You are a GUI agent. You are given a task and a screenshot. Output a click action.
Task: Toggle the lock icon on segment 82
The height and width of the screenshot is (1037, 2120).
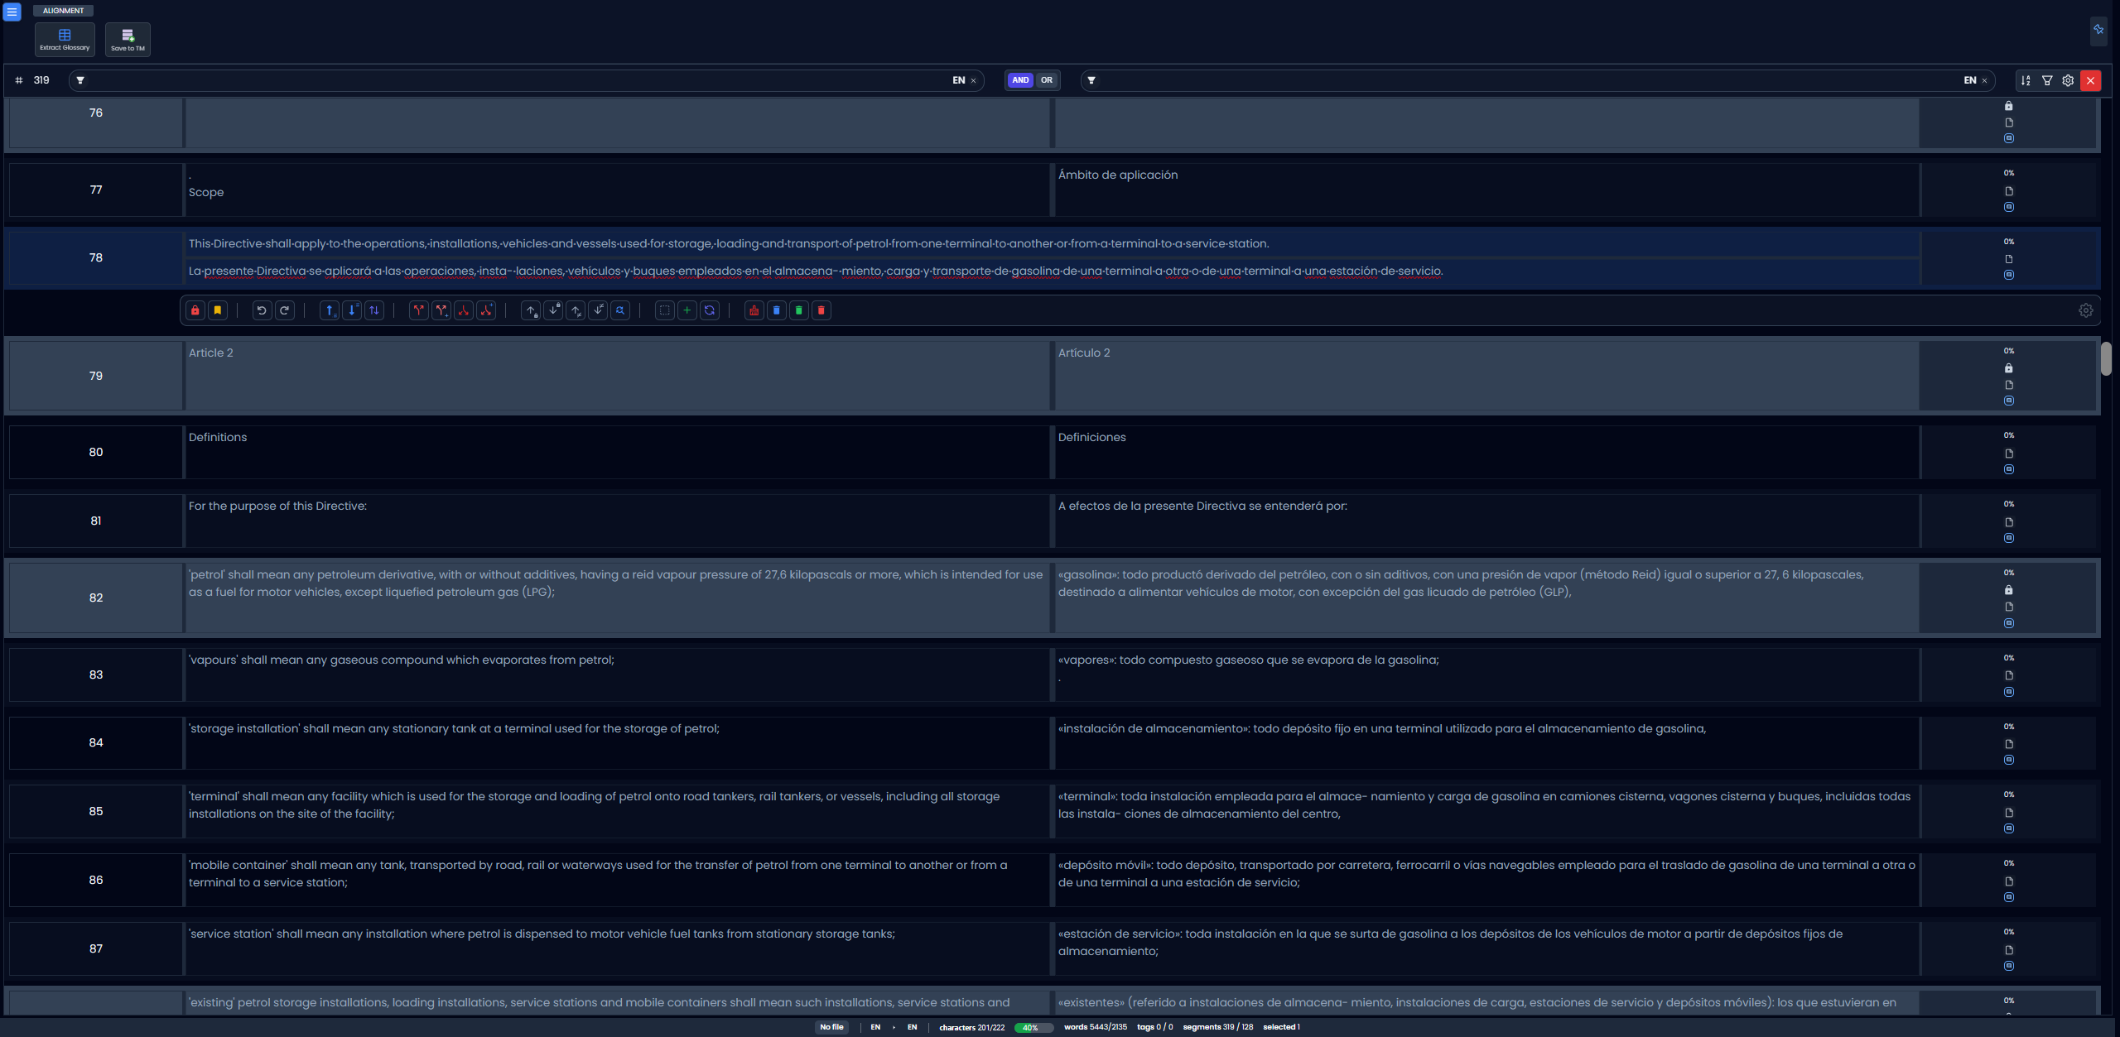point(2008,590)
